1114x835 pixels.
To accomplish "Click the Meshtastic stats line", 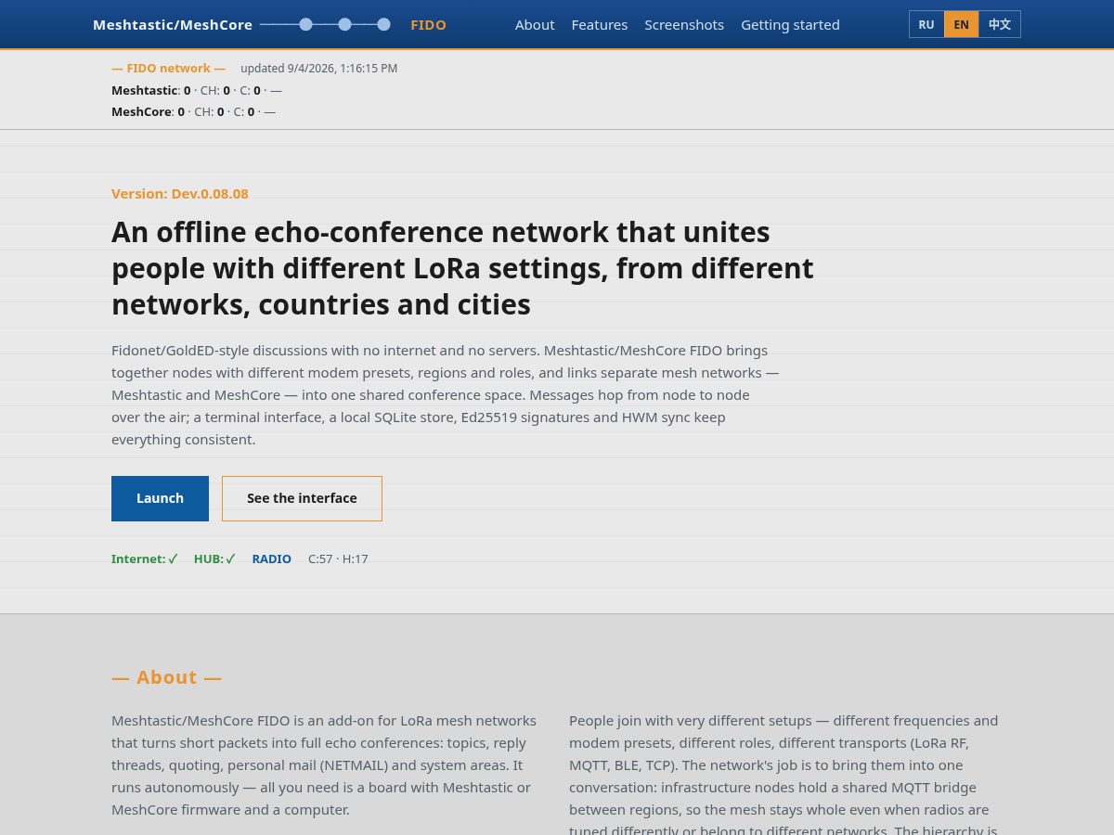I will point(196,90).
